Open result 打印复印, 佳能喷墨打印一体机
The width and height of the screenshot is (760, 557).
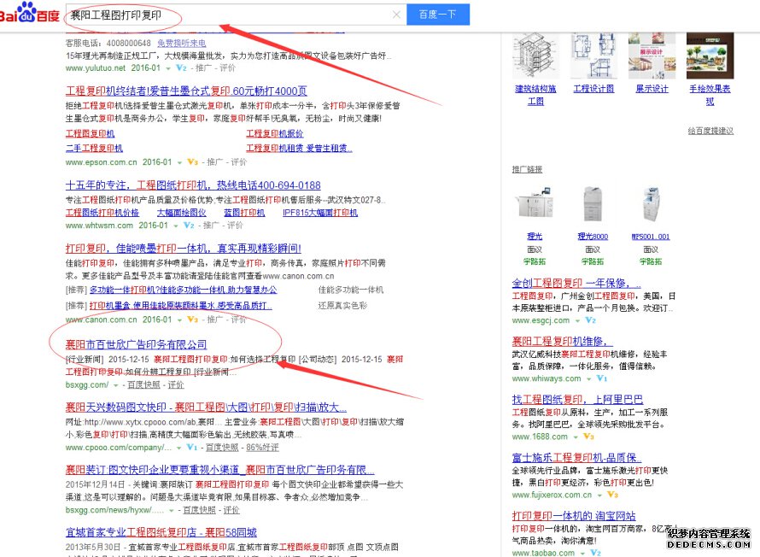point(184,249)
